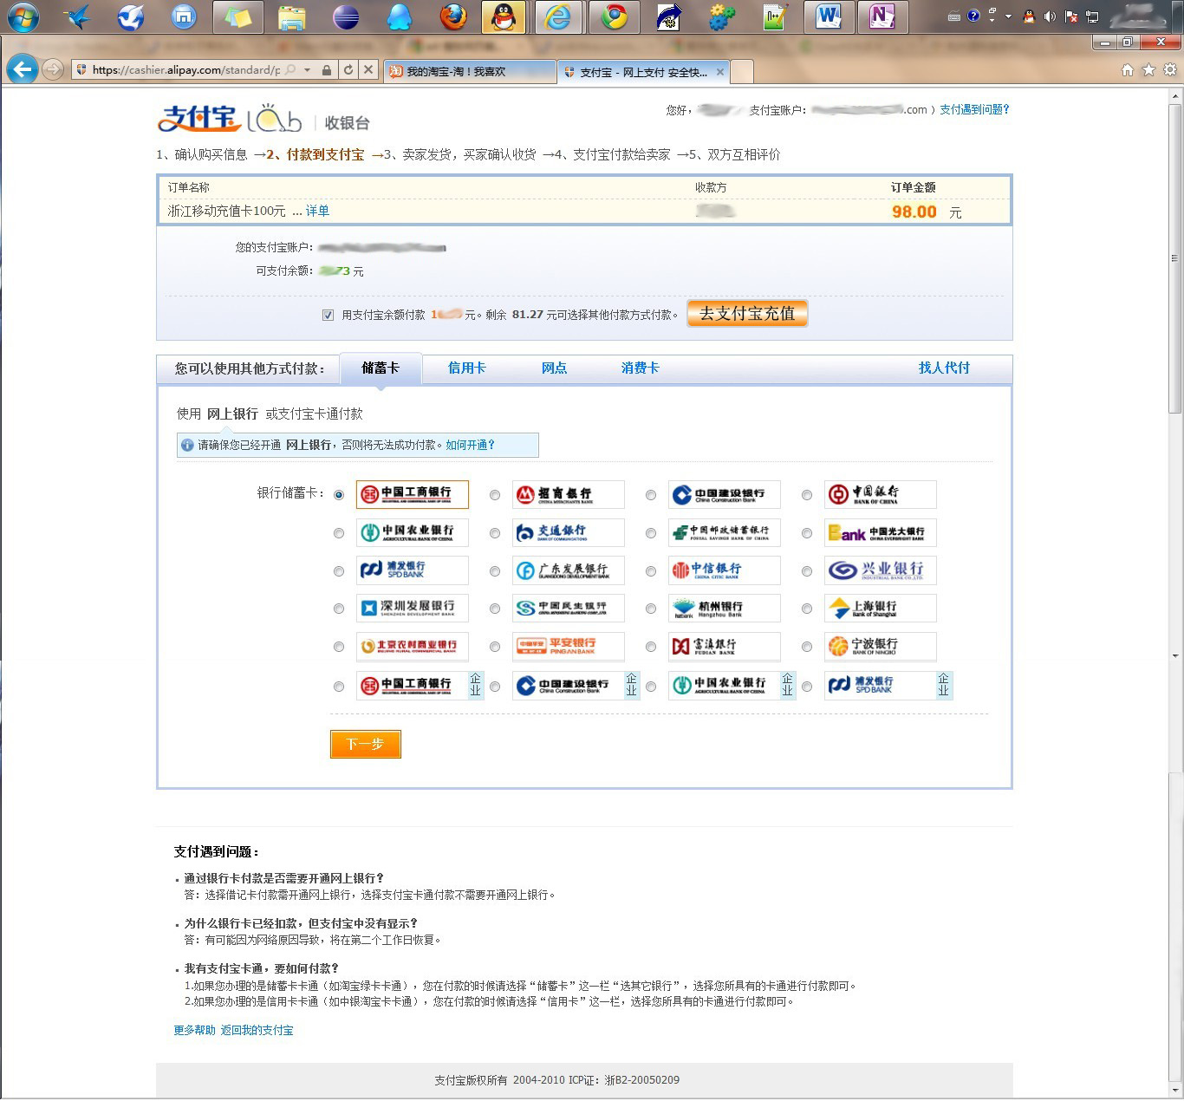This screenshot has width=1184, height=1101.
Task: Select 交通银行 radio button
Action: (x=495, y=533)
